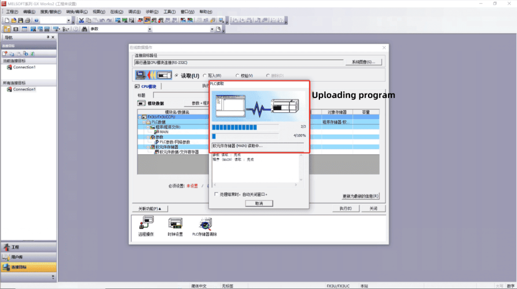Select the Cut scissors icon in toolbar
The width and height of the screenshot is (517, 289).
[81, 20]
